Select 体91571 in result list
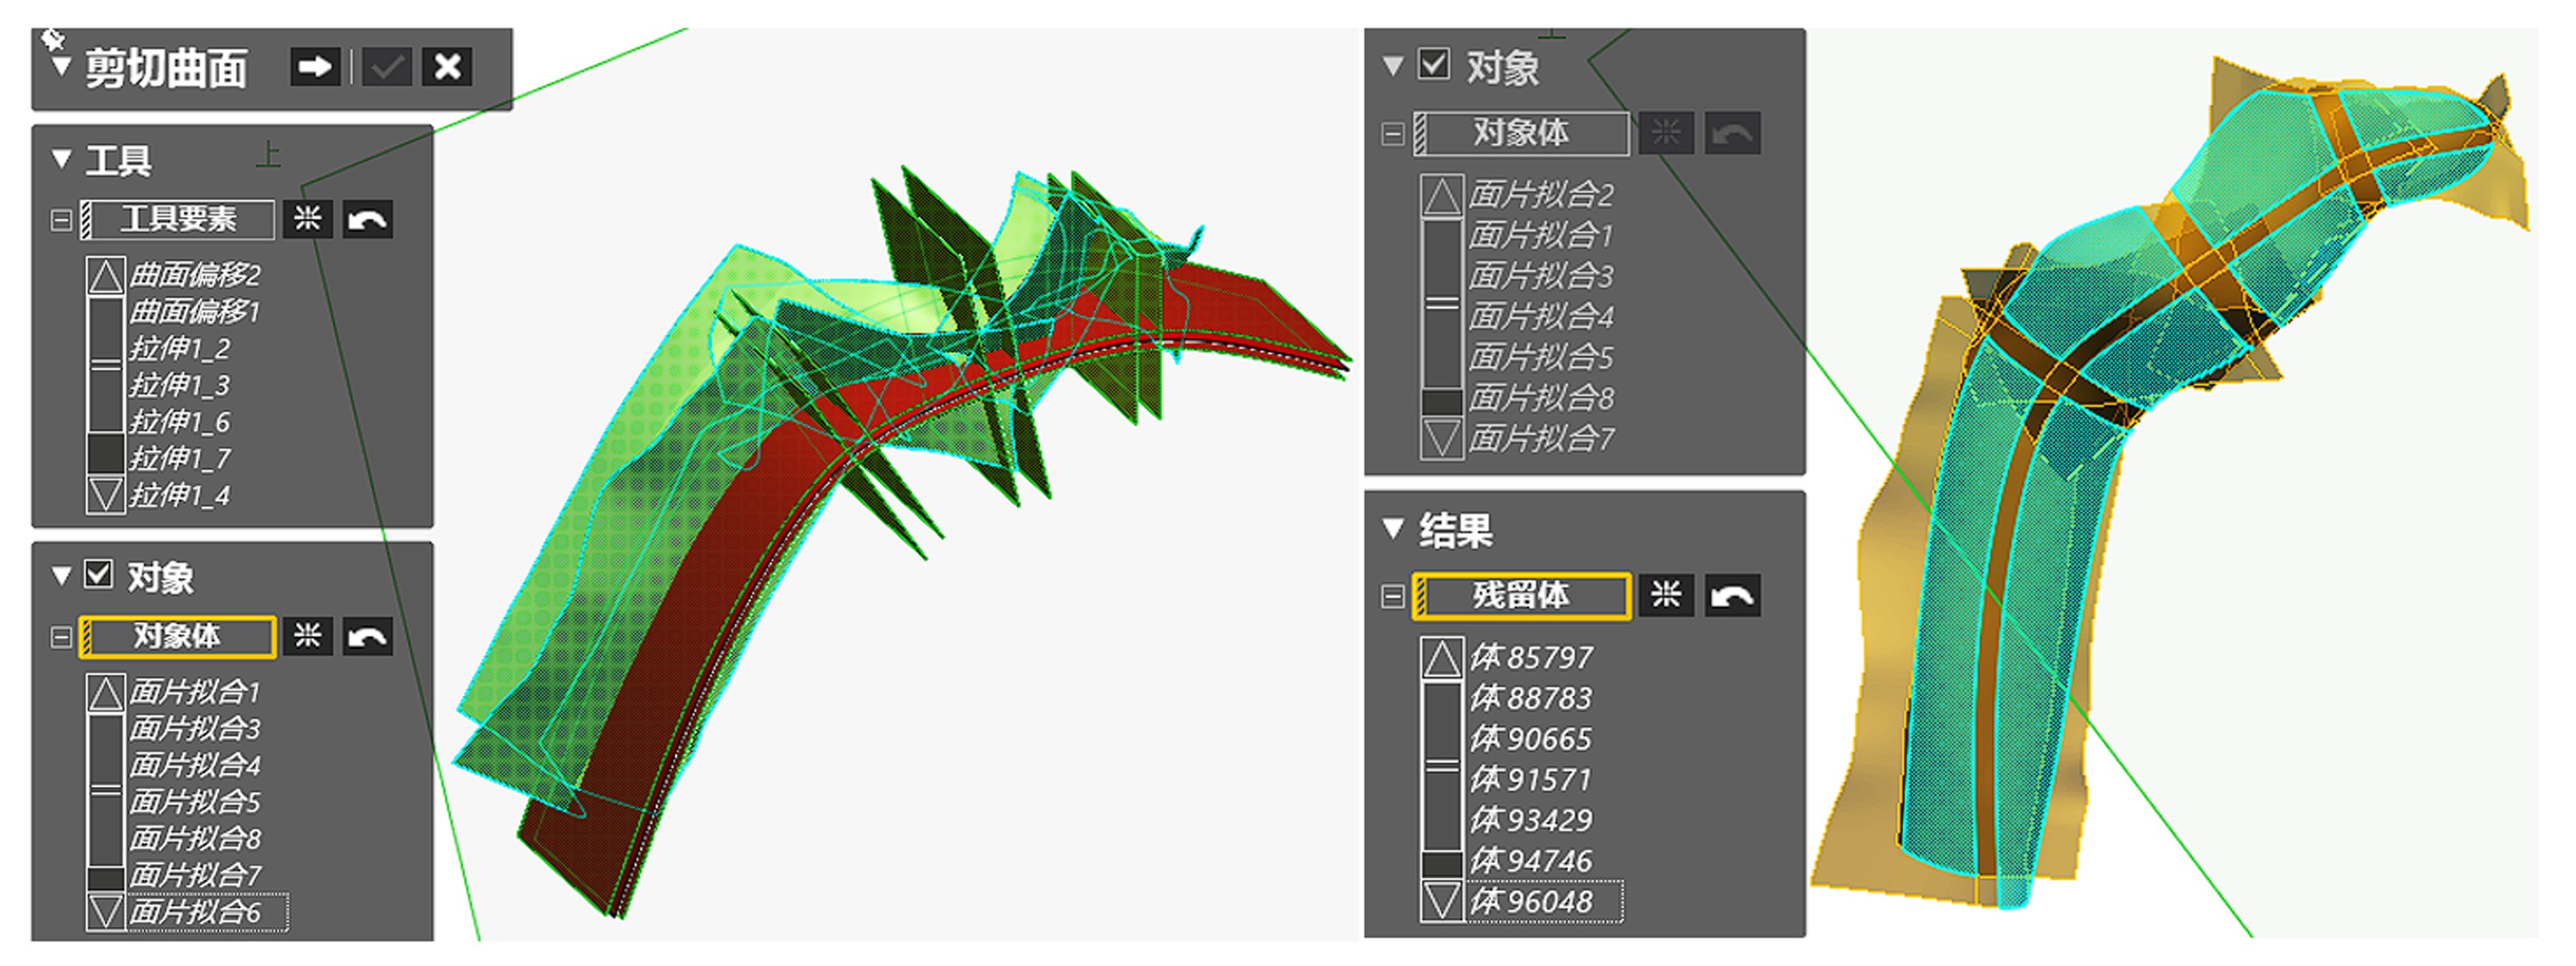This screenshot has width=2576, height=966. pos(1531,780)
